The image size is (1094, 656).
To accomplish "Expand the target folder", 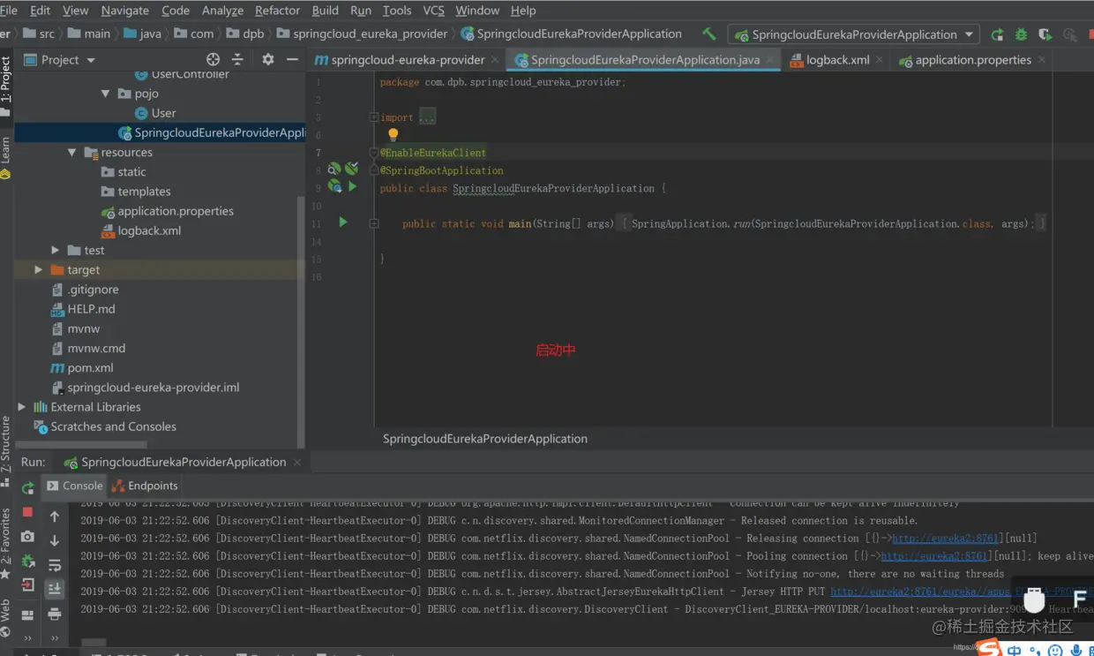I will pyautogui.click(x=38, y=270).
